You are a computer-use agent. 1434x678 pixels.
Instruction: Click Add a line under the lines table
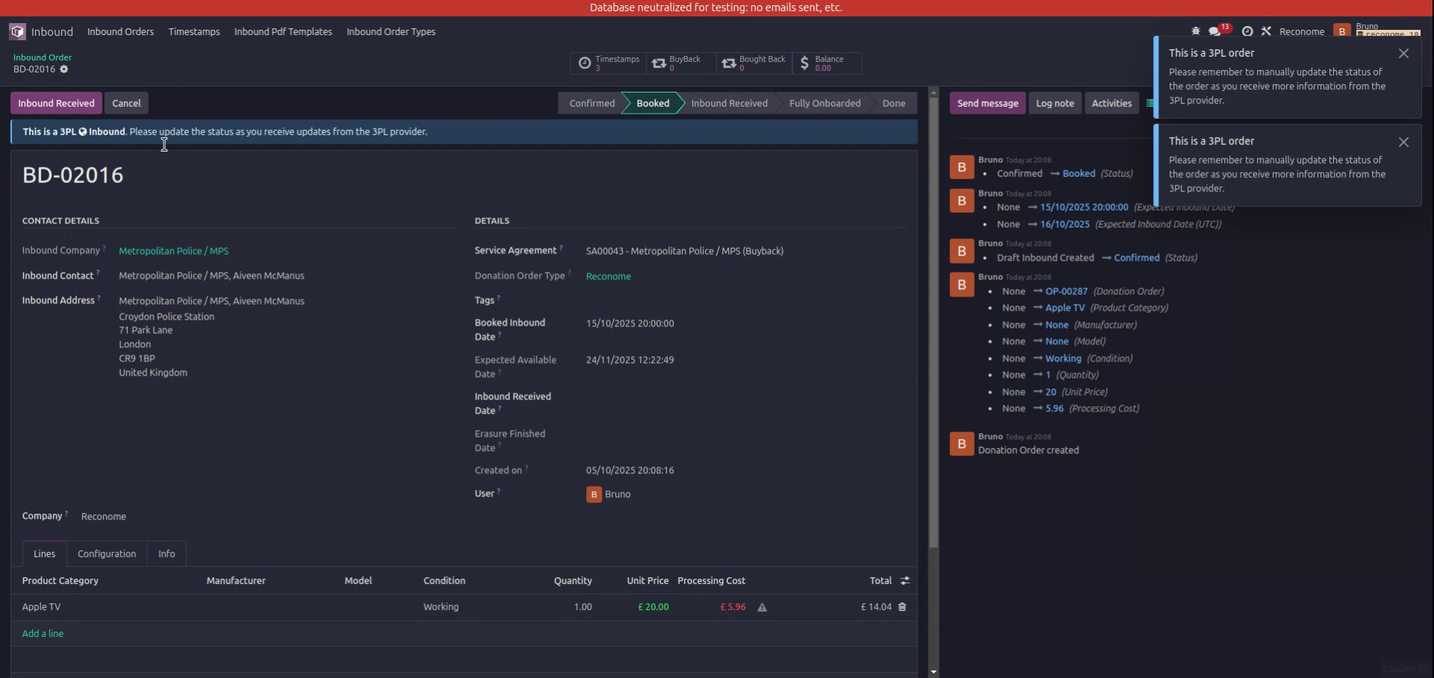click(x=43, y=632)
